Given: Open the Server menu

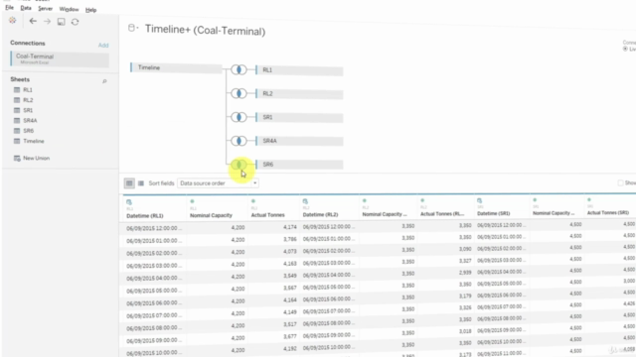Looking at the screenshot, I should tap(45, 9).
